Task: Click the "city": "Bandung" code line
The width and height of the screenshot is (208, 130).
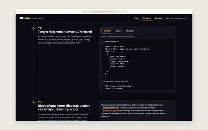Action: click(118, 66)
